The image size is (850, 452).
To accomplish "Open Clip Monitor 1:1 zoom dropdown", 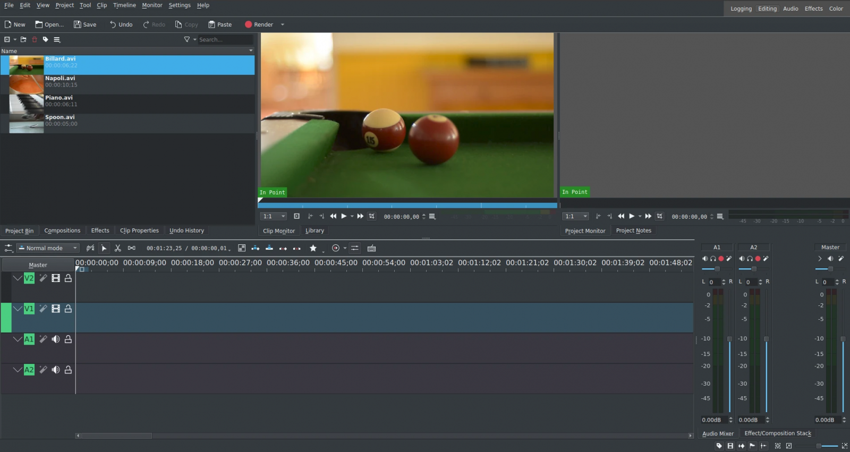I will tap(274, 216).
